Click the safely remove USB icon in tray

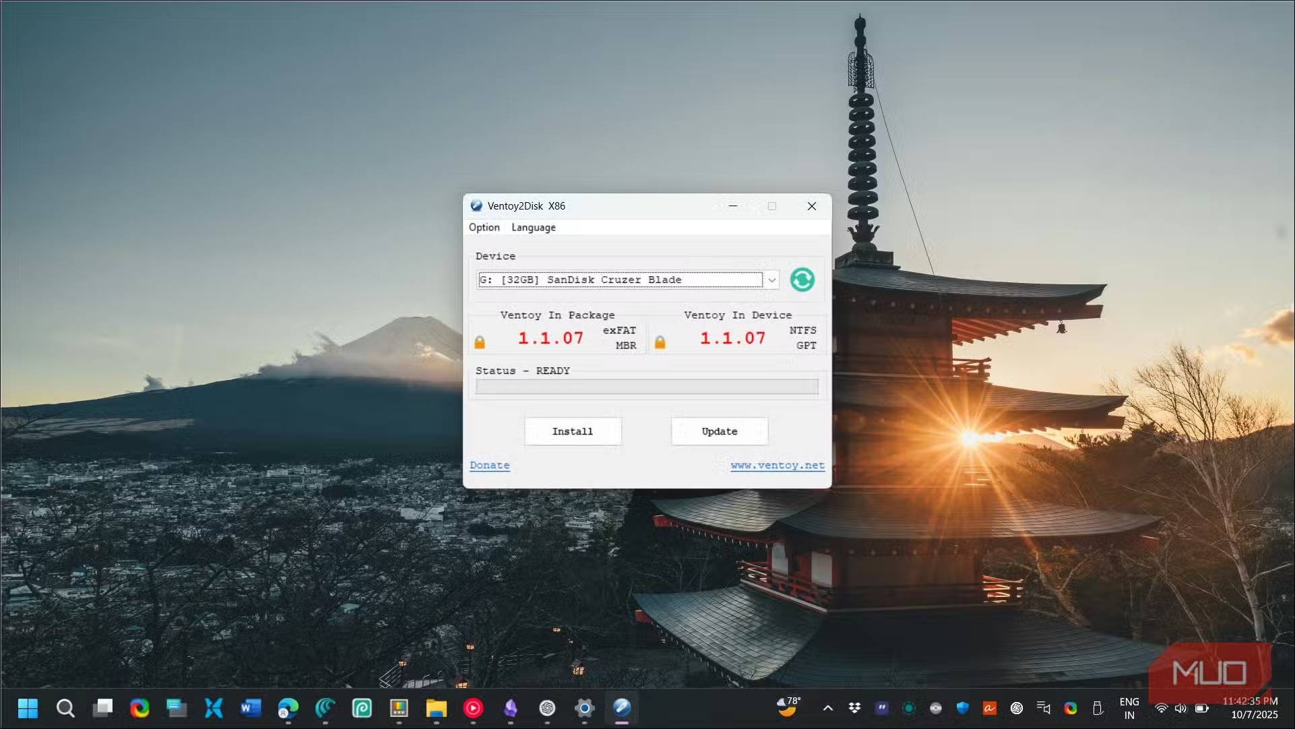[1098, 708]
